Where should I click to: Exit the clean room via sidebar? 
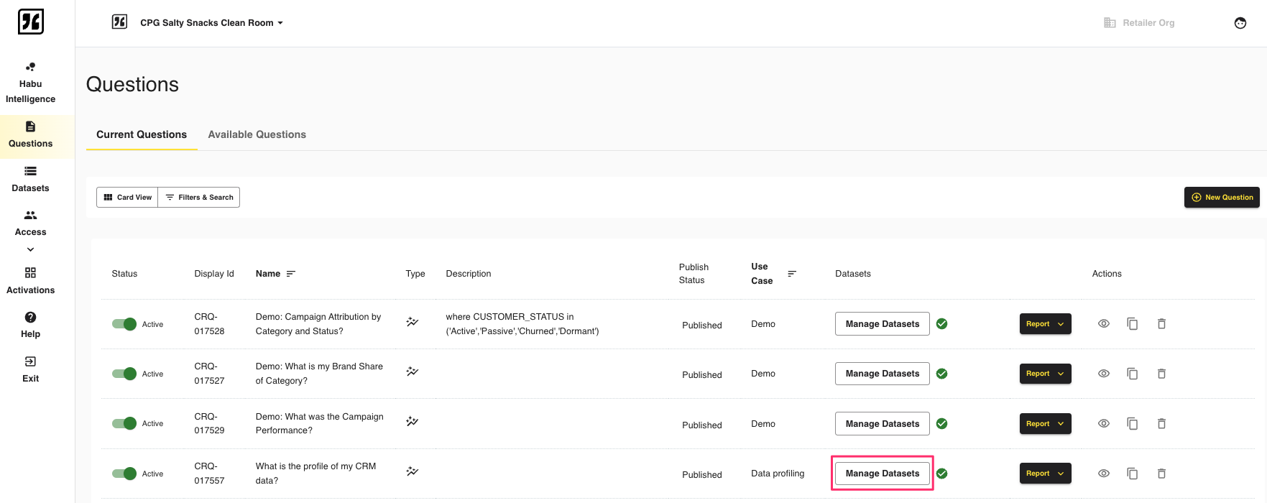pos(30,369)
